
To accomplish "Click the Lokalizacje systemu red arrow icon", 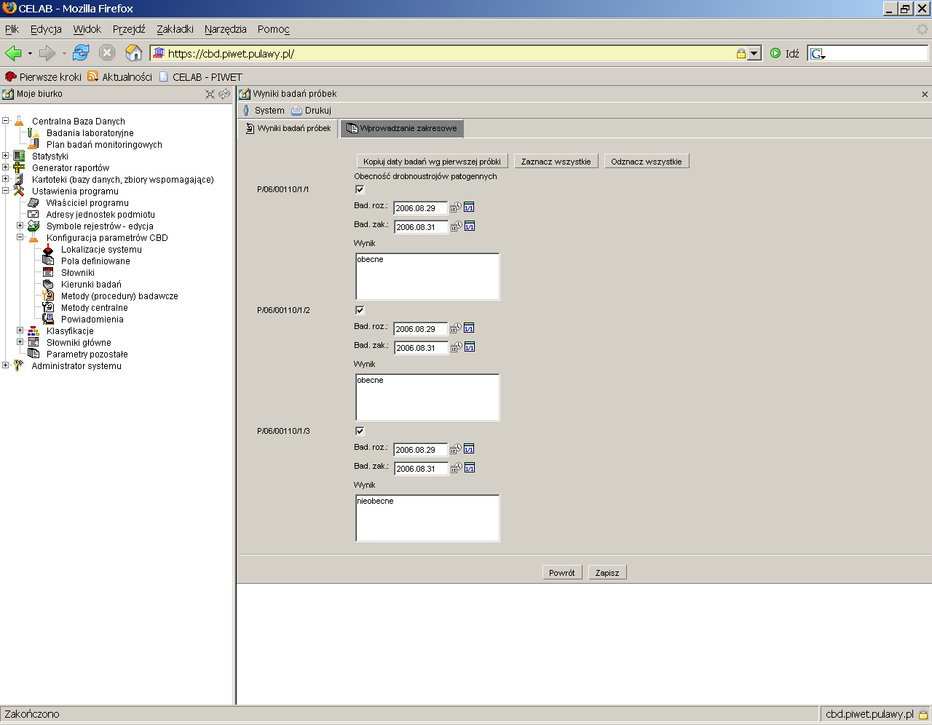I will 48,249.
